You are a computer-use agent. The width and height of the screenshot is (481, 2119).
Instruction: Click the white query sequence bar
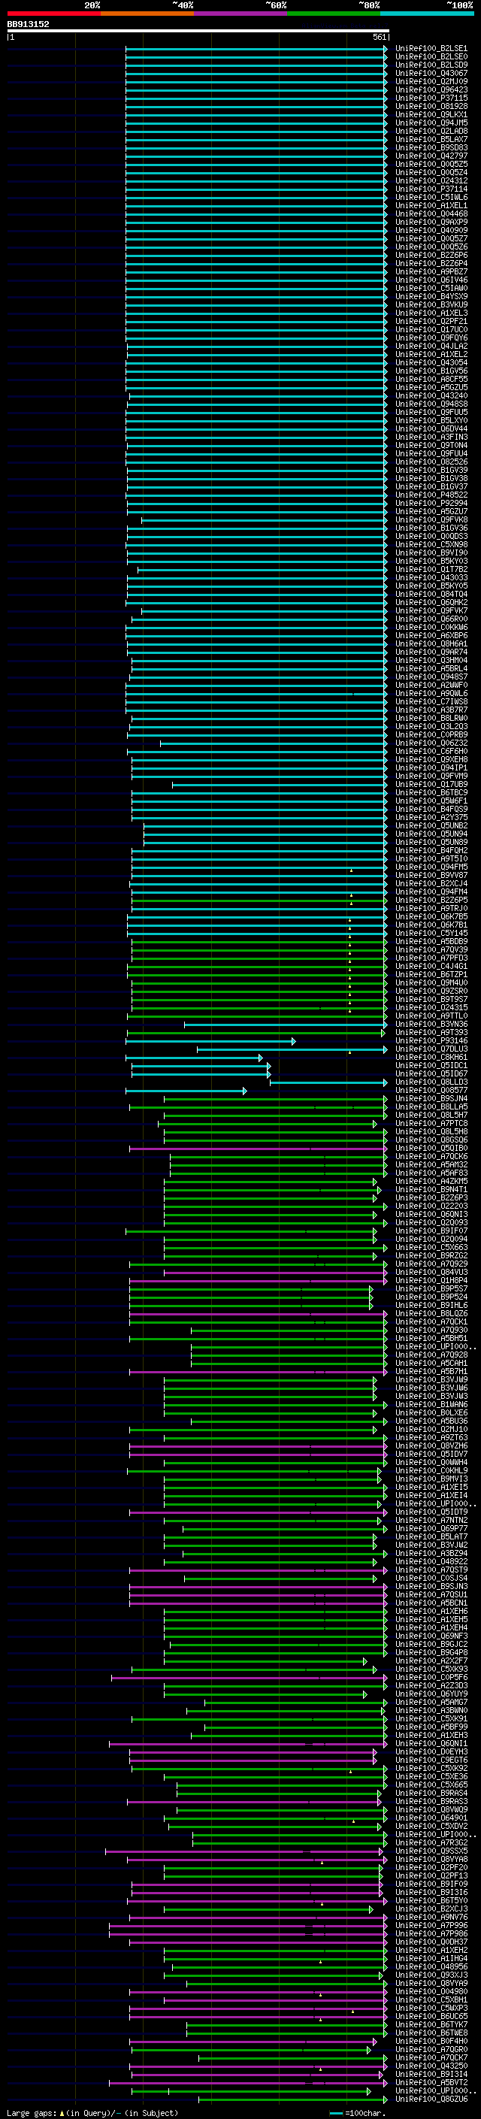(198, 30)
